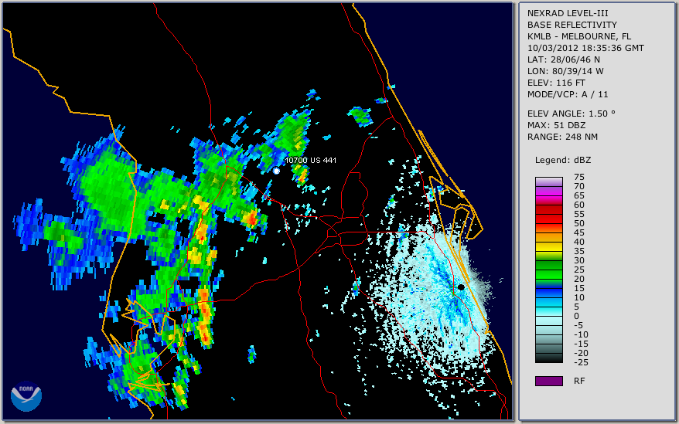Click the 'MODE/VCP: A / 11' line

(x=568, y=94)
